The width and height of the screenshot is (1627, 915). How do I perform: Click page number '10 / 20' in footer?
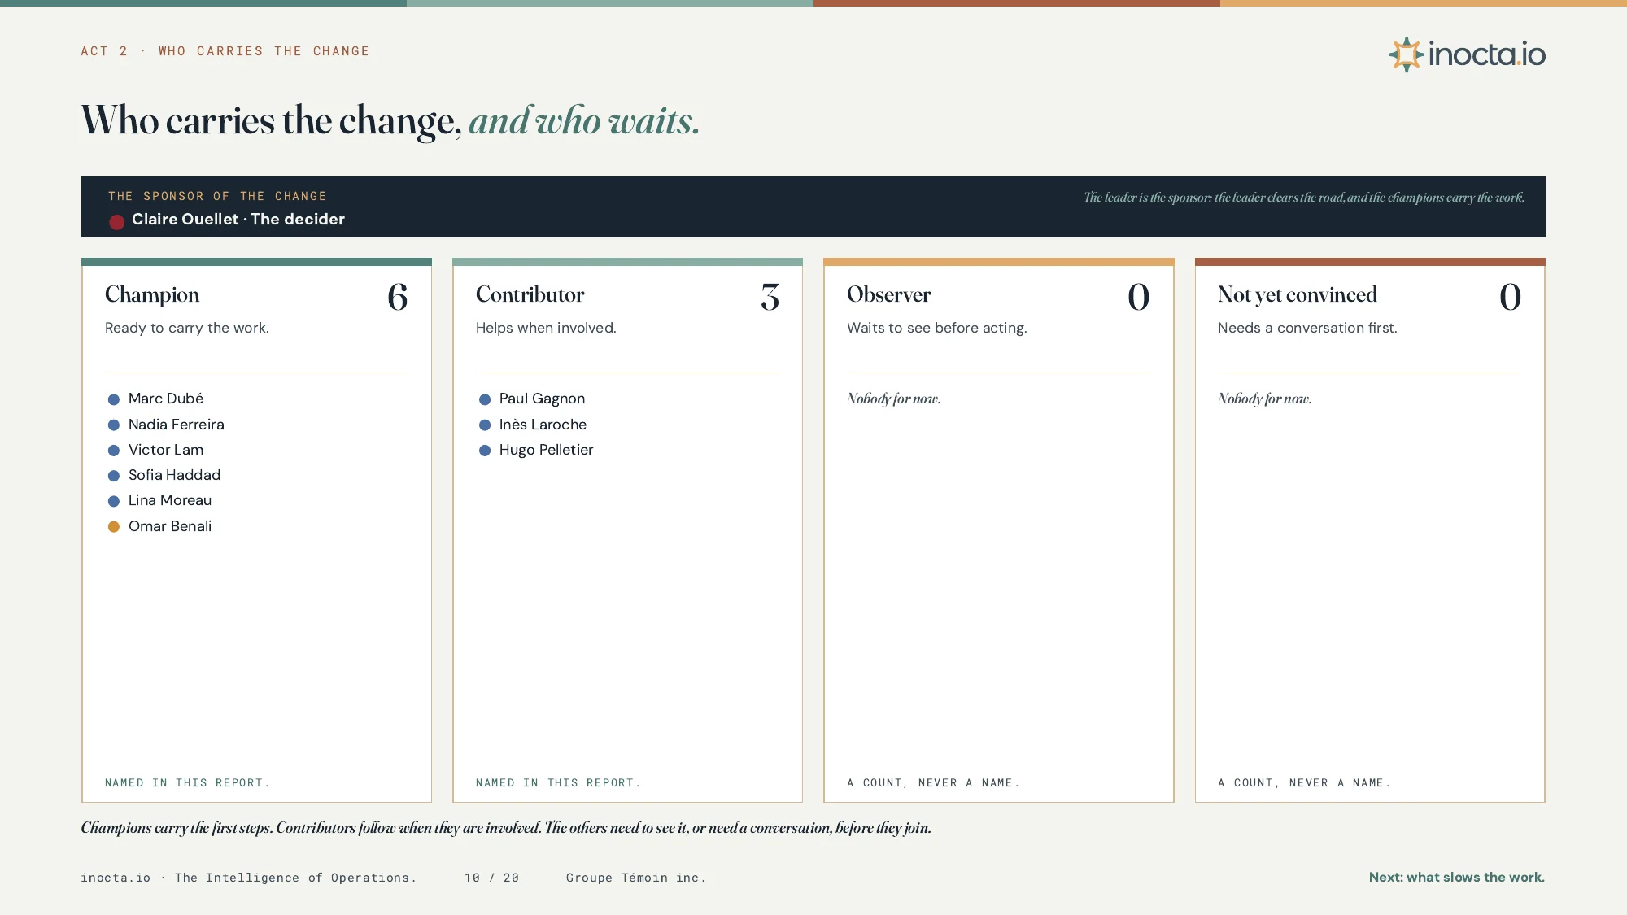tap(491, 878)
